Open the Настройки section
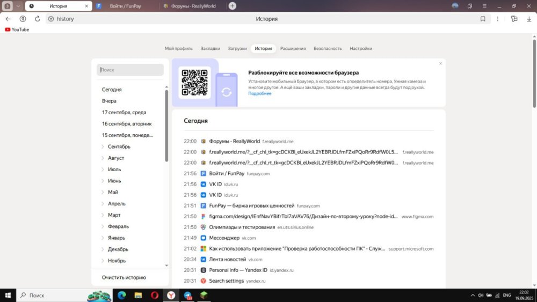Image resolution: width=537 pixels, height=302 pixels. point(361,48)
